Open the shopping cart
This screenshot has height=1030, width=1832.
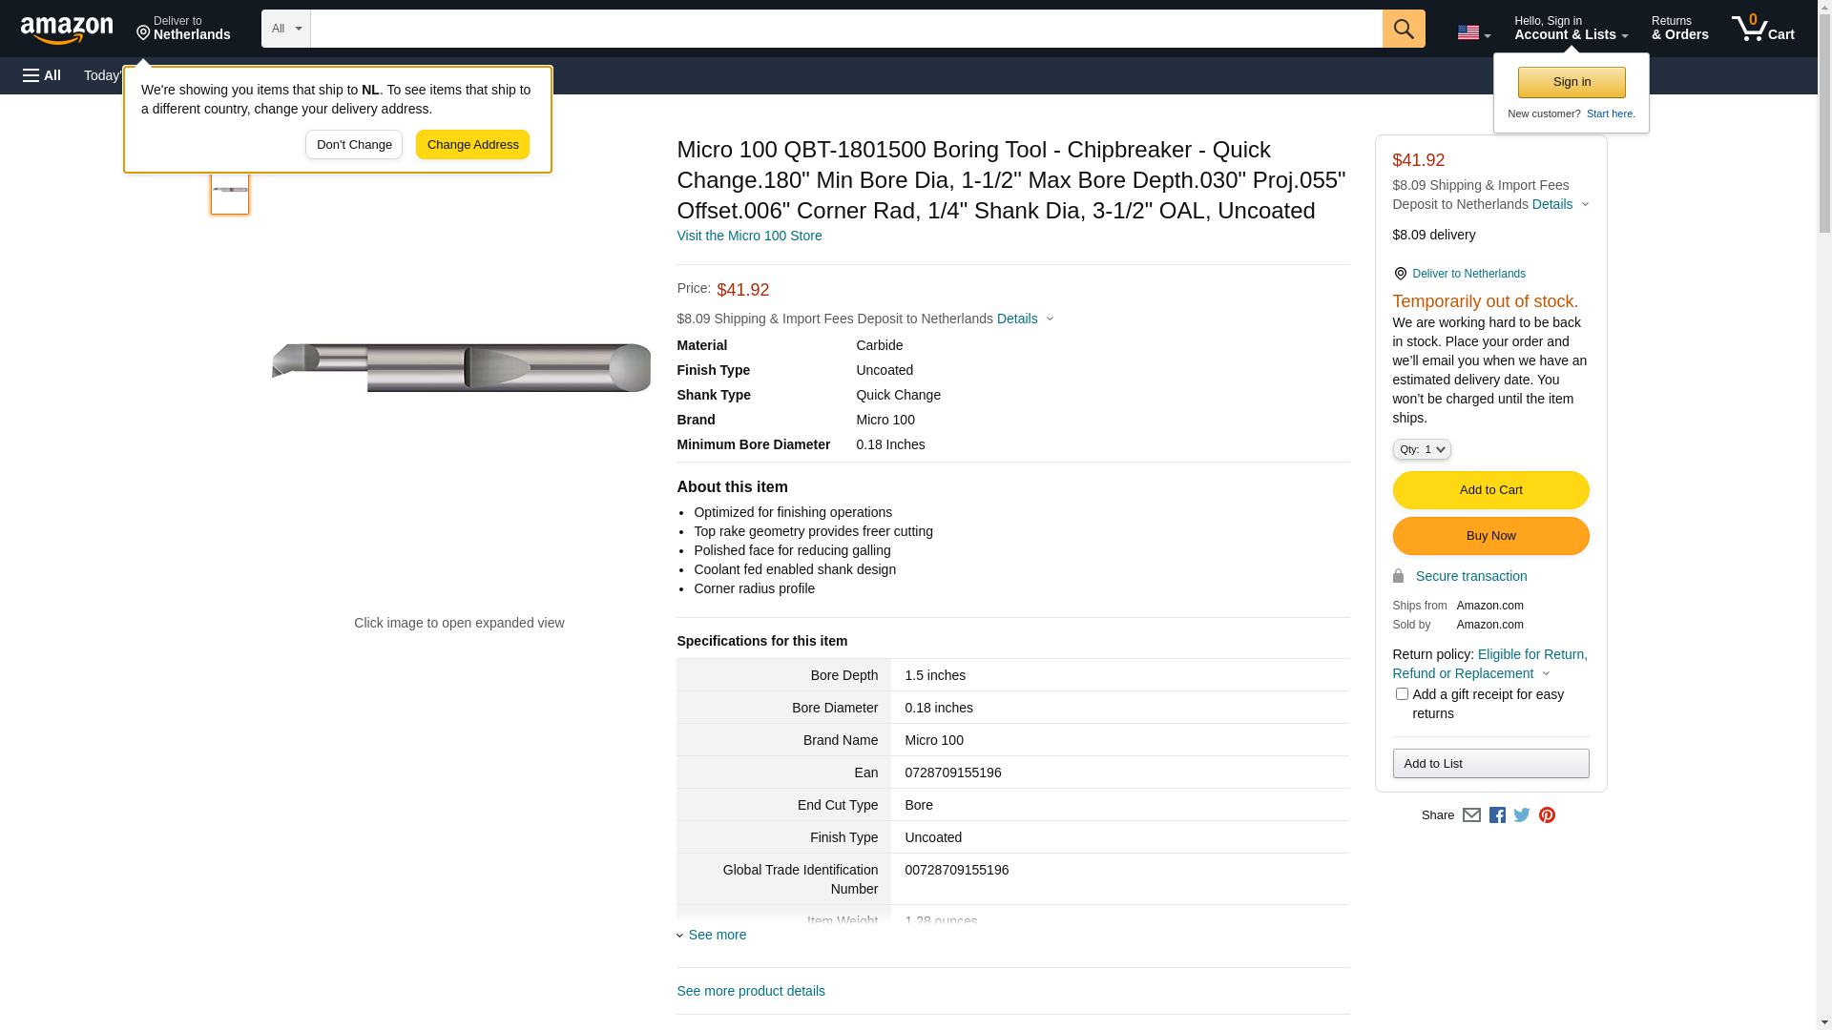point(1762,29)
